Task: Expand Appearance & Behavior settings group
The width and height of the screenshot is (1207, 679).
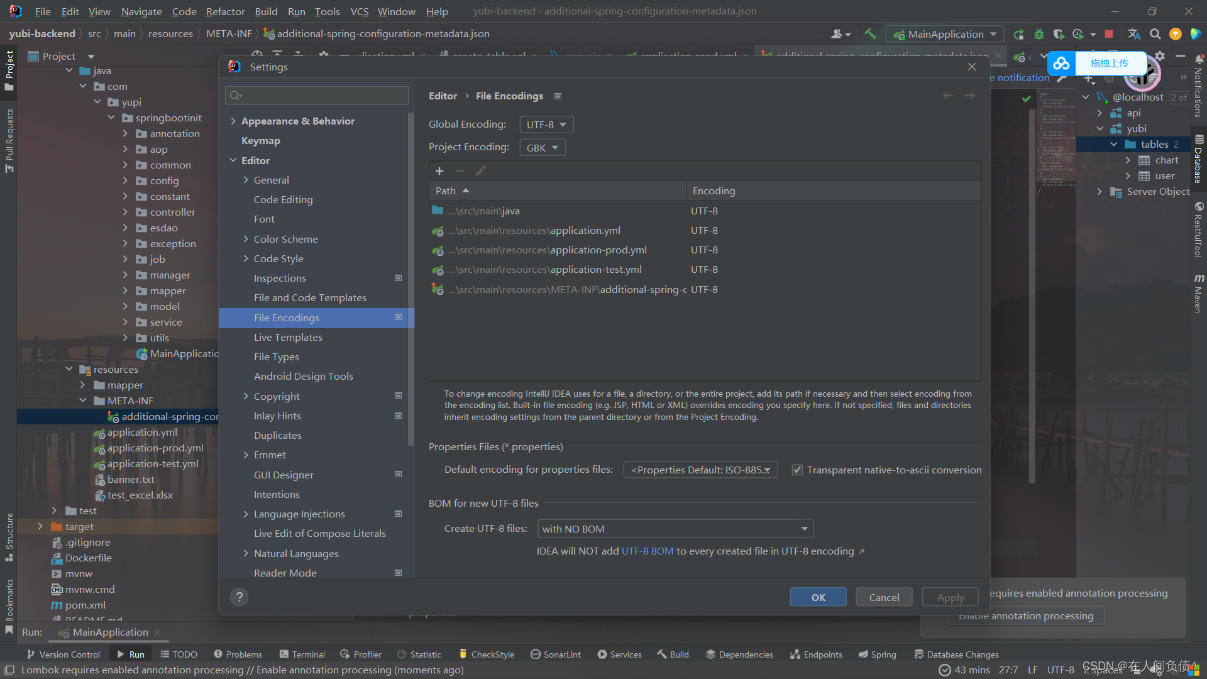Action: coord(233,121)
